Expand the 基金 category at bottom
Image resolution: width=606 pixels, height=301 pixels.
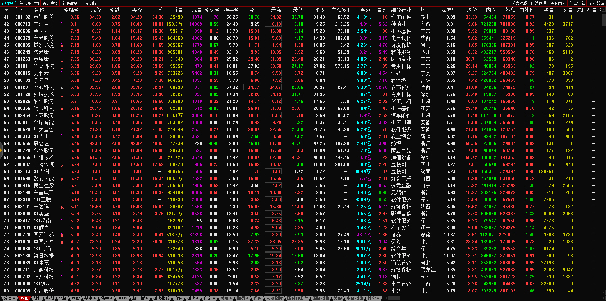(90, 298)
